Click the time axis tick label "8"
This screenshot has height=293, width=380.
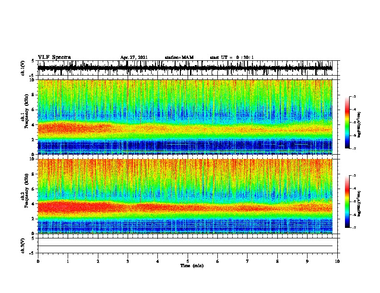tap(277, 261)
